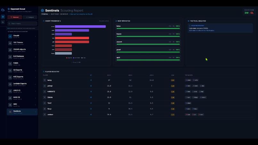This screenshot has height=145, width=258.
Task: Expand the 100 Thieves row chevron
Action: 36,43
